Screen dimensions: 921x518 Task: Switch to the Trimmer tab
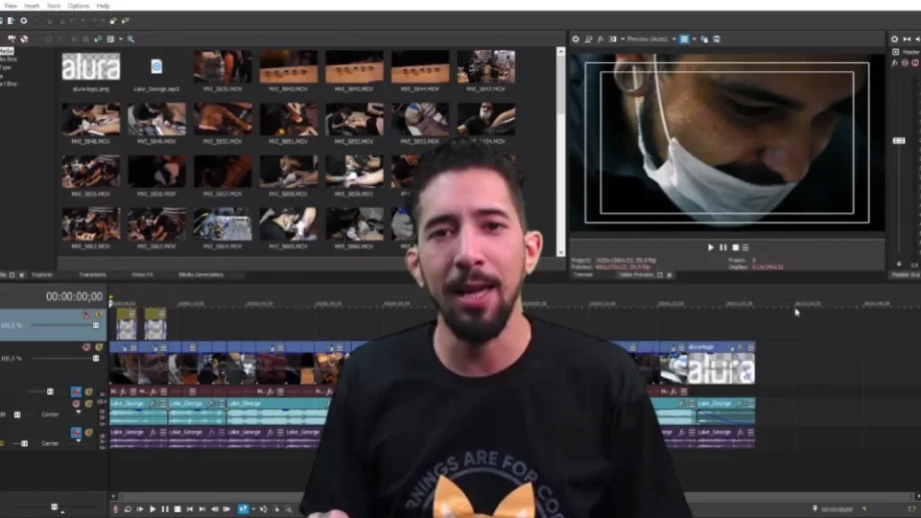pos(582,275)
